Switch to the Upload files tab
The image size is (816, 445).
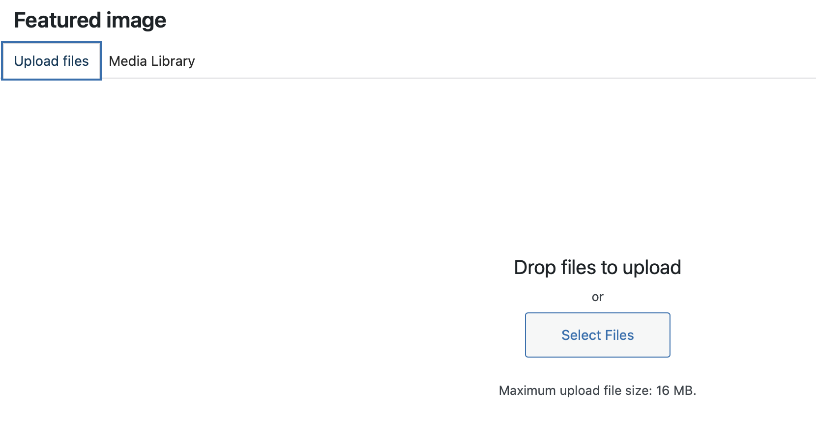(x=52, y=61)
